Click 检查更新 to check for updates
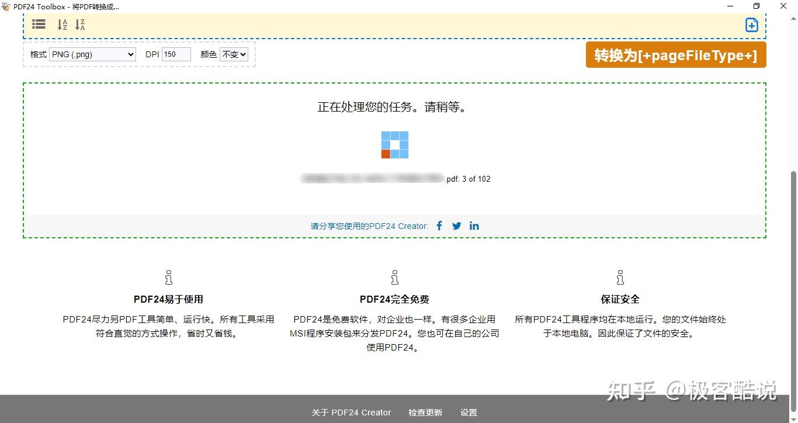 click(x=425, y=412)
